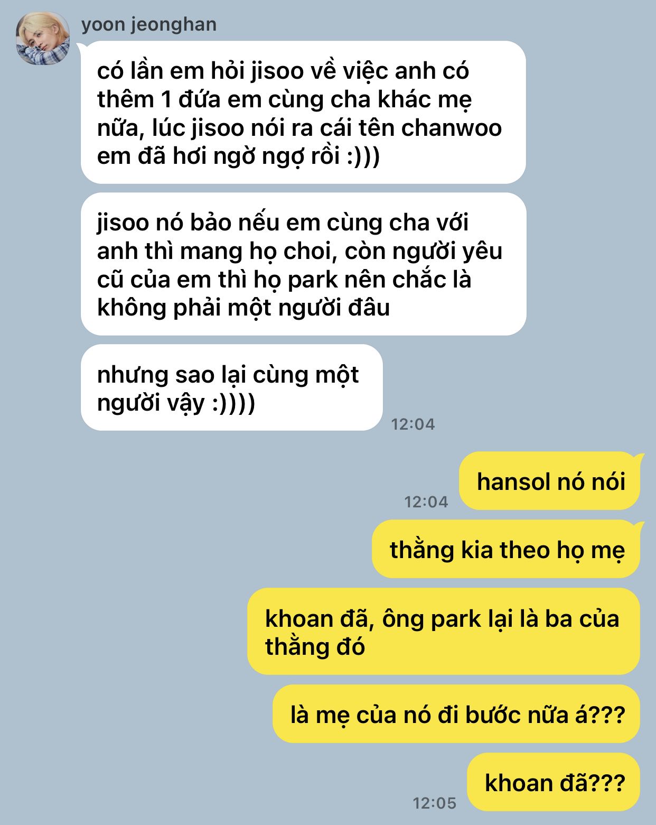
Task: Select the message 'thằng kia theo họ mẹ'
Action: pos(506,549)
